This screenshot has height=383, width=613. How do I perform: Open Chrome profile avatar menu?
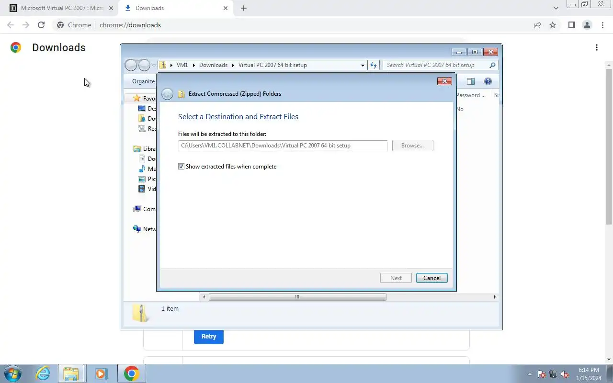click(x=587, y=25)
